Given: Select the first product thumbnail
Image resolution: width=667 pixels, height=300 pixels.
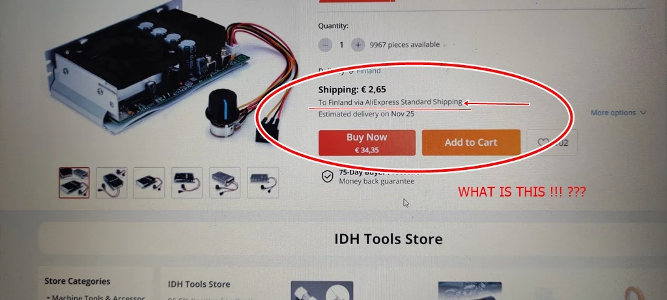Looking at the screenshot, I should tap(74, 183).
